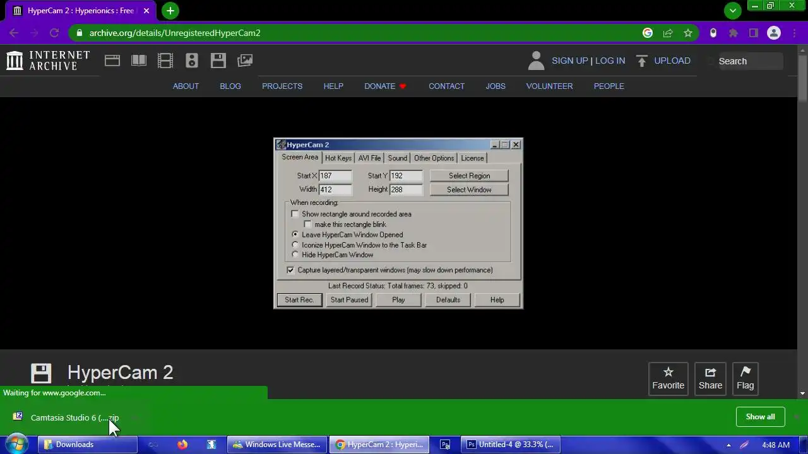Open the Chrome profile avatar
The height and width of the screenshot is (454, 808).
coord(774,33)
